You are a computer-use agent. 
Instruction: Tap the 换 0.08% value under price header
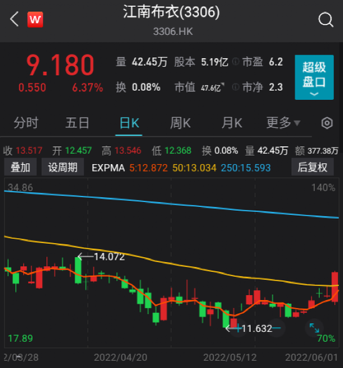pyautogui.click(x=146, y=87)
